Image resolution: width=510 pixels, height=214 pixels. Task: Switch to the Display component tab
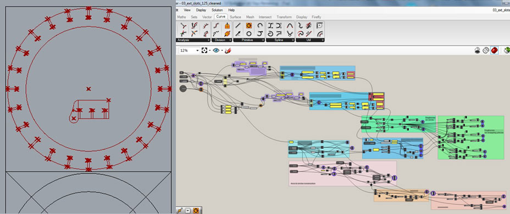click(x=302, y=17)
